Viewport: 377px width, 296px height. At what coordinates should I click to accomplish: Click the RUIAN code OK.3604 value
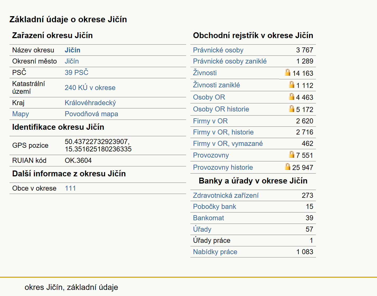click(x=78, y=160)
